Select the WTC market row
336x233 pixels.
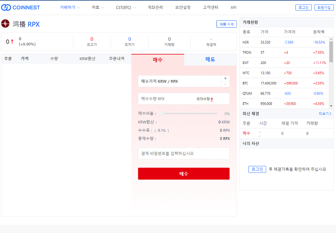(x=284, y=73)
